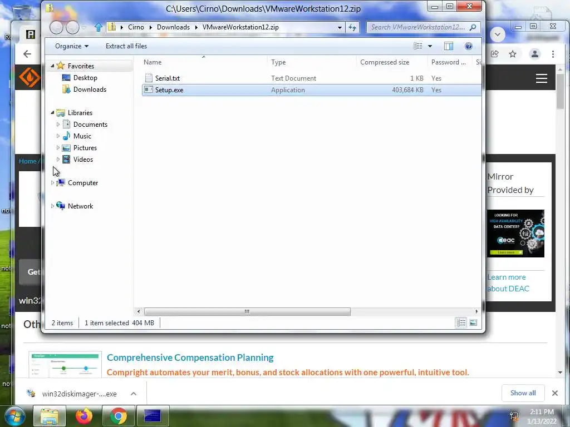Collapse the Libraries group
Image resolution: width=570 pixels, height=427 pixels.
[x=52, y=112]
